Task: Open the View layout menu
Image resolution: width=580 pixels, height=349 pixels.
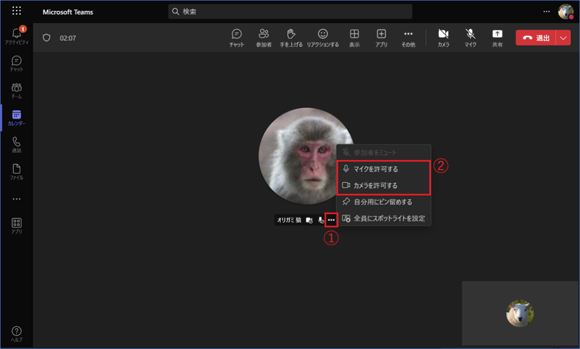Action: (354, 37)
